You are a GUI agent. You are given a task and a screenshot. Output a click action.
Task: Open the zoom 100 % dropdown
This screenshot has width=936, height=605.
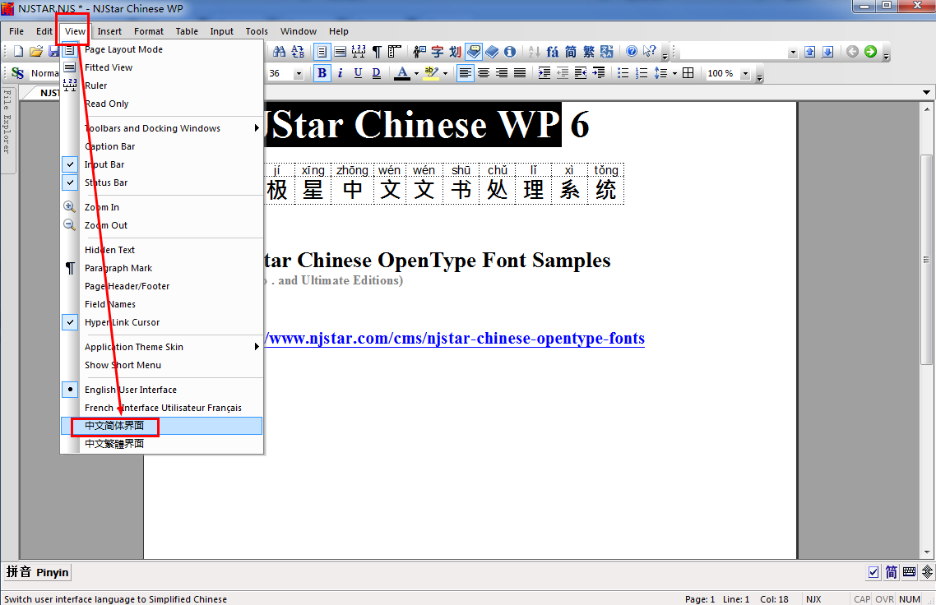coord(745,73)
